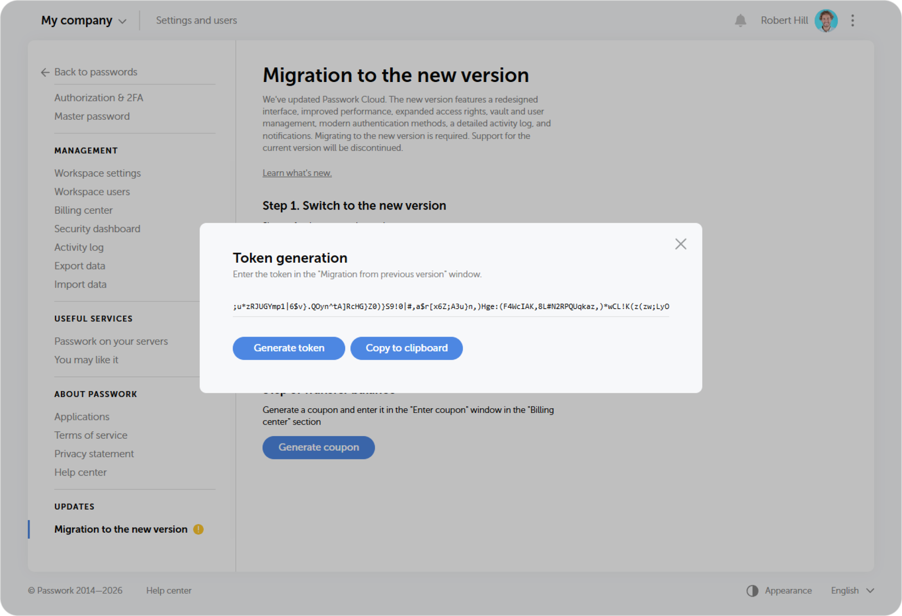Viewport: 902px width, 616px height.
Task: Copy the token to clipboard
Action: [406, 348]
